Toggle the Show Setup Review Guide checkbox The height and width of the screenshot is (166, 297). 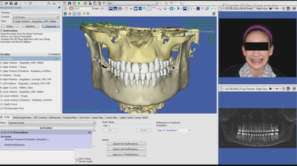coord(77,160)
